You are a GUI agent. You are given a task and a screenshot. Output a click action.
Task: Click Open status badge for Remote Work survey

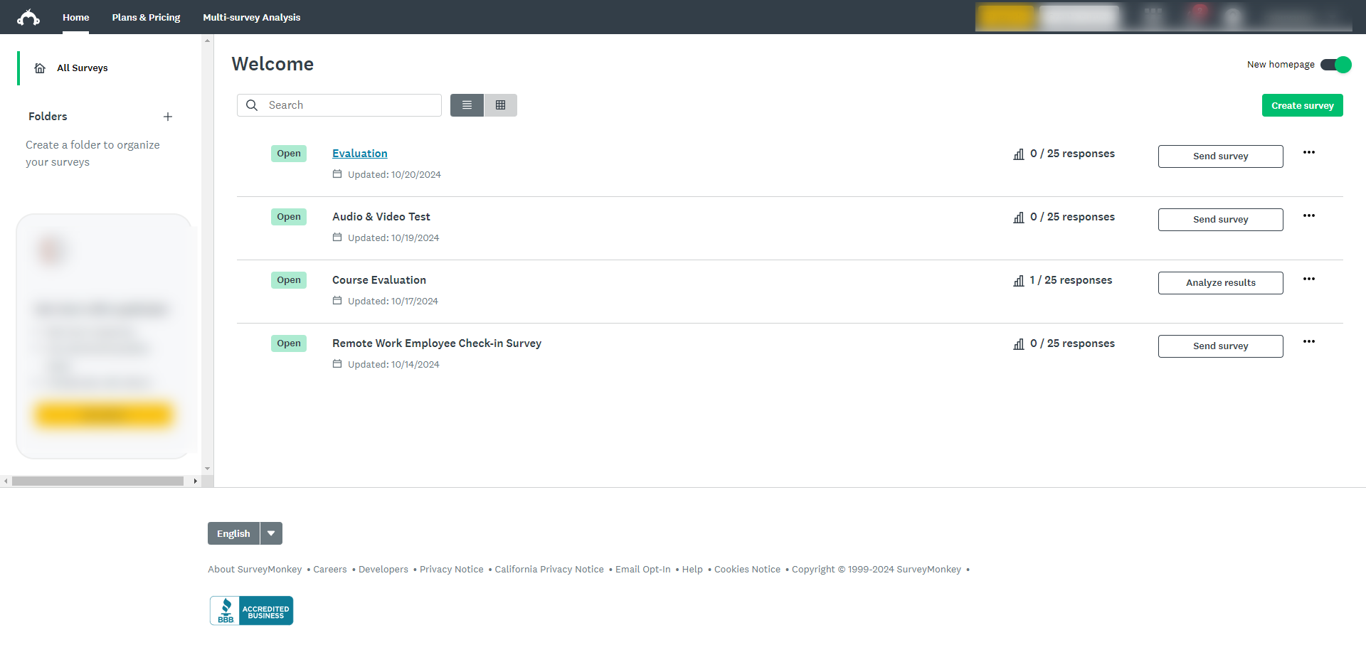[x=289, y=343]
